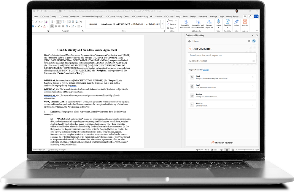Viewport: 294px width, 192px height.
Task: Open the View ribbon tab
Action: tap(36, 16)
